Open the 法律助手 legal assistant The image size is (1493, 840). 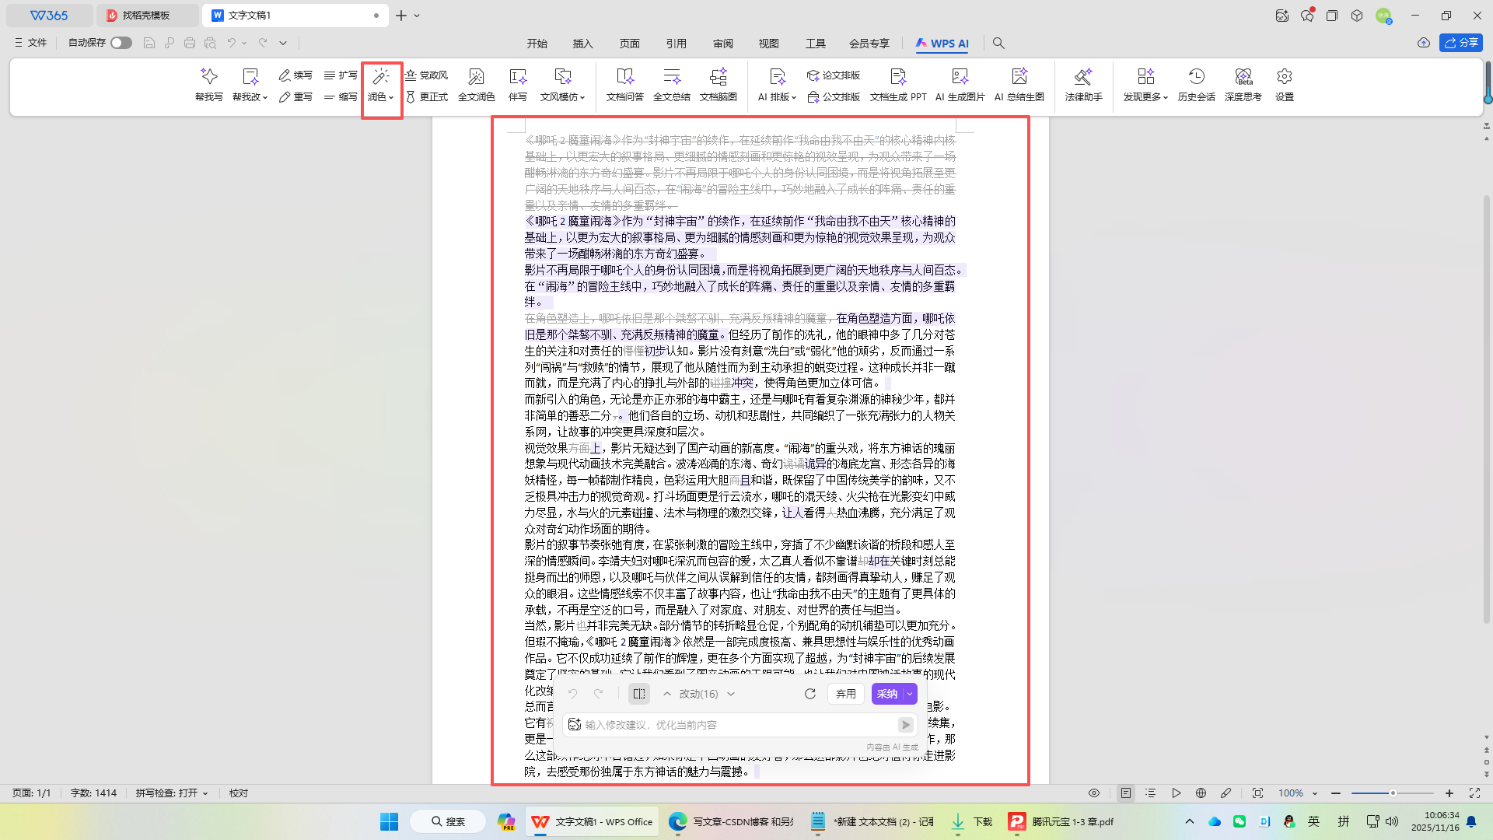click(x=1083, y=84)
